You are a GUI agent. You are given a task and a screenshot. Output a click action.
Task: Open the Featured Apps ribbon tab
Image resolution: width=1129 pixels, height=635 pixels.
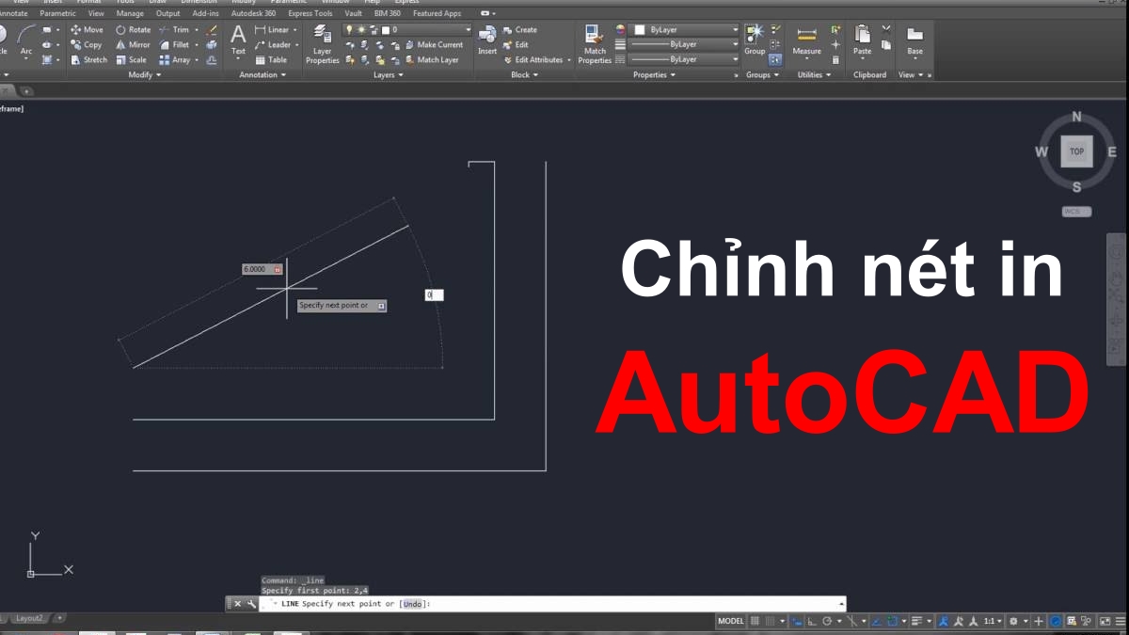[437, 14]
